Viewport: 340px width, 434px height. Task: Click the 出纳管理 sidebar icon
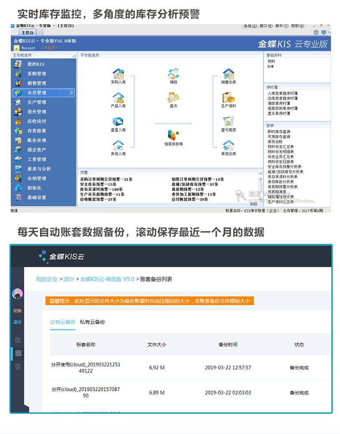(18, 178)
